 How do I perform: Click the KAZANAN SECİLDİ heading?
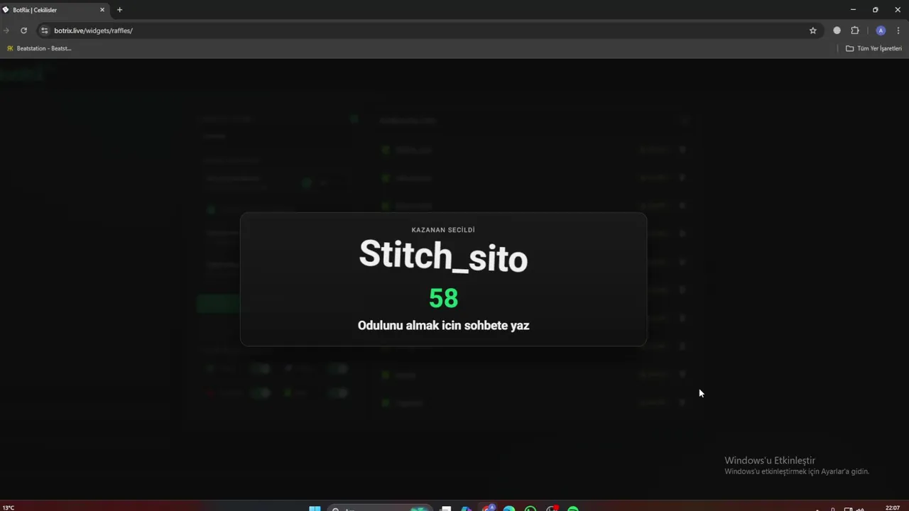click(x=443, y=230)
